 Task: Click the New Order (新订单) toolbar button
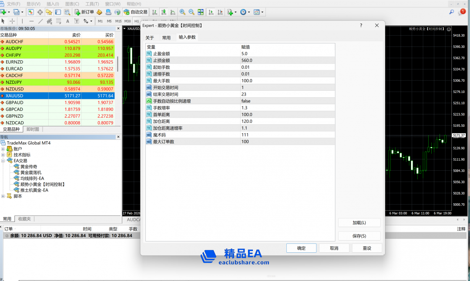(x=84, y=12)
